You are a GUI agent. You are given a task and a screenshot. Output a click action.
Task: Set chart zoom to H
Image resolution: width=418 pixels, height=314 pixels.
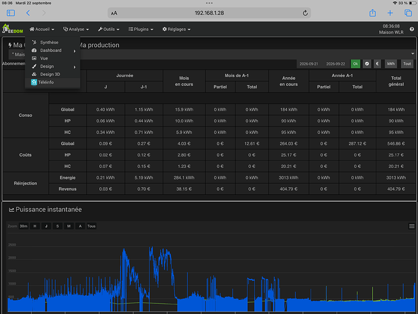coord(35,226)
